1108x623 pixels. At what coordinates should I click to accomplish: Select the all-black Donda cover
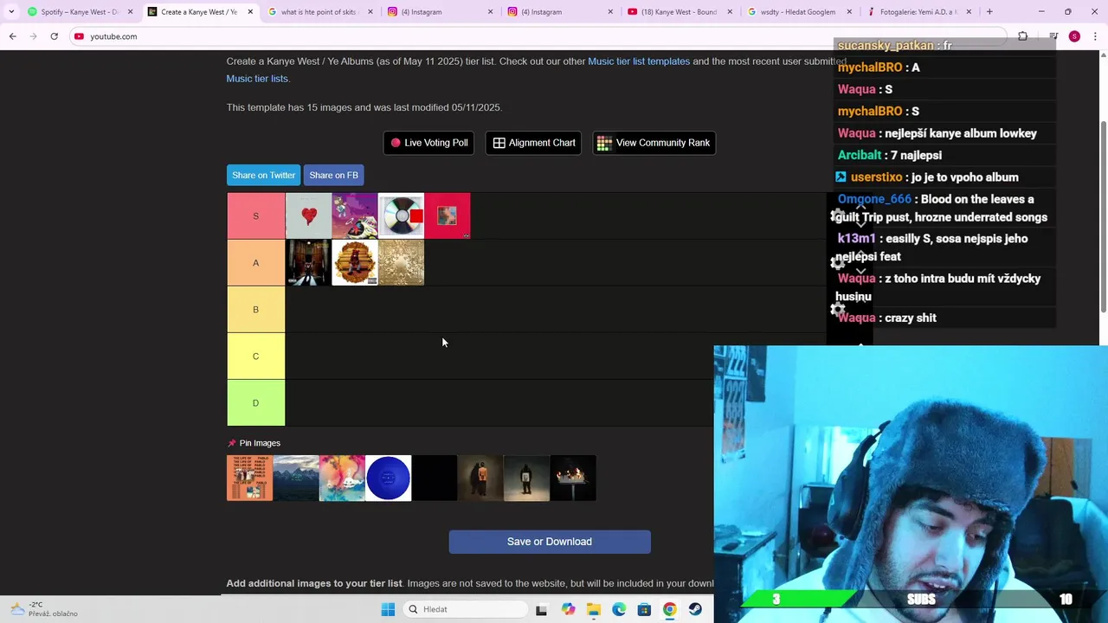[x=435, y=478]
